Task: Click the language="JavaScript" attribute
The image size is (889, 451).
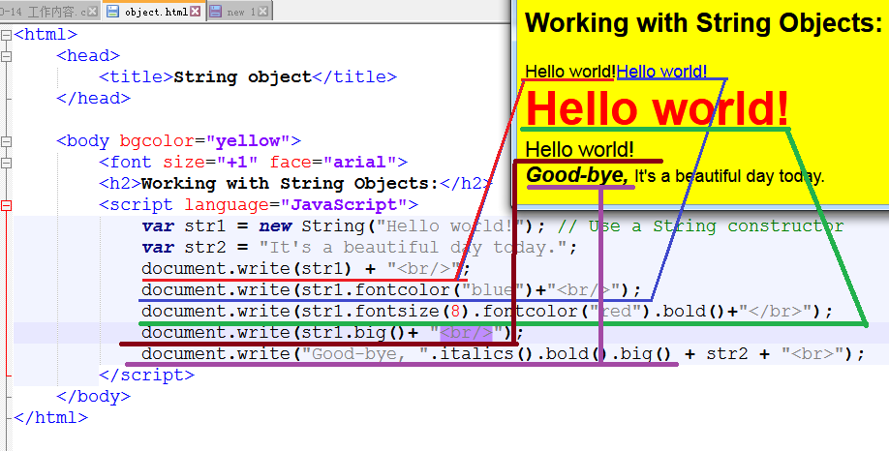Action: tap(295, 205)
